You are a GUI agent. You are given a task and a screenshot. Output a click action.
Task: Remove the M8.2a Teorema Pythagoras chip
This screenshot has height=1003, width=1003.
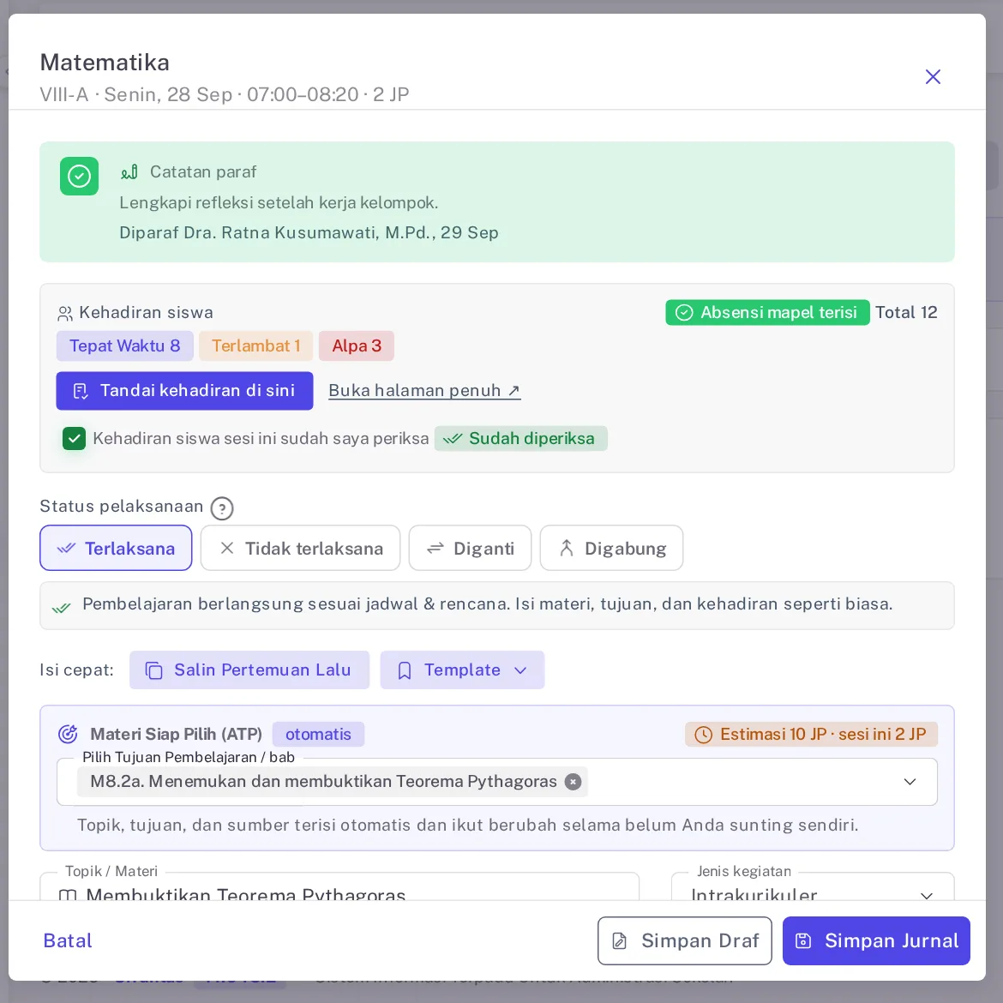(x=574, y=782)
